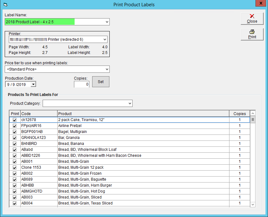
Task: Uncheck Print for ck12678 Tiramisu cake
Action: 14,120
